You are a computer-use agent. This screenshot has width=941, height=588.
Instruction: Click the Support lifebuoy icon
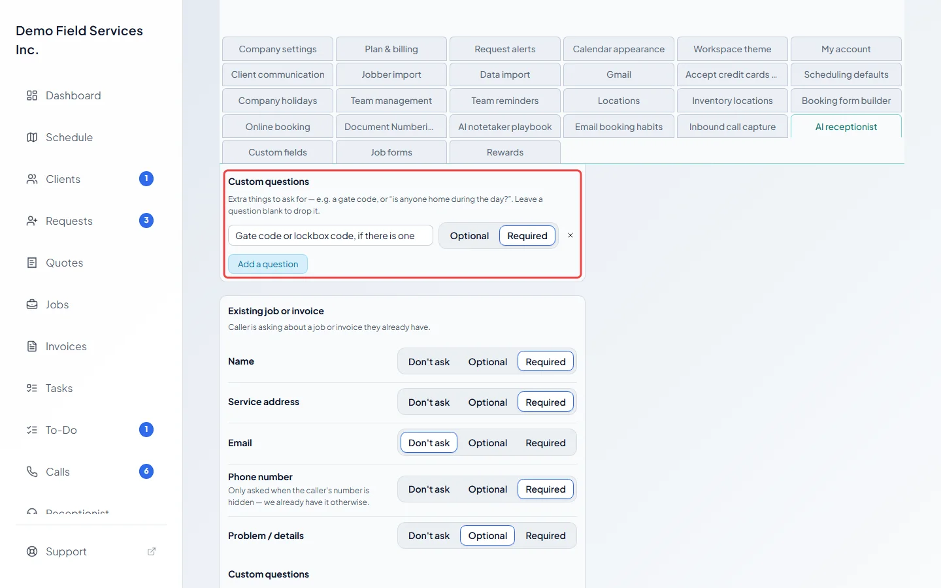pos(32,551)
